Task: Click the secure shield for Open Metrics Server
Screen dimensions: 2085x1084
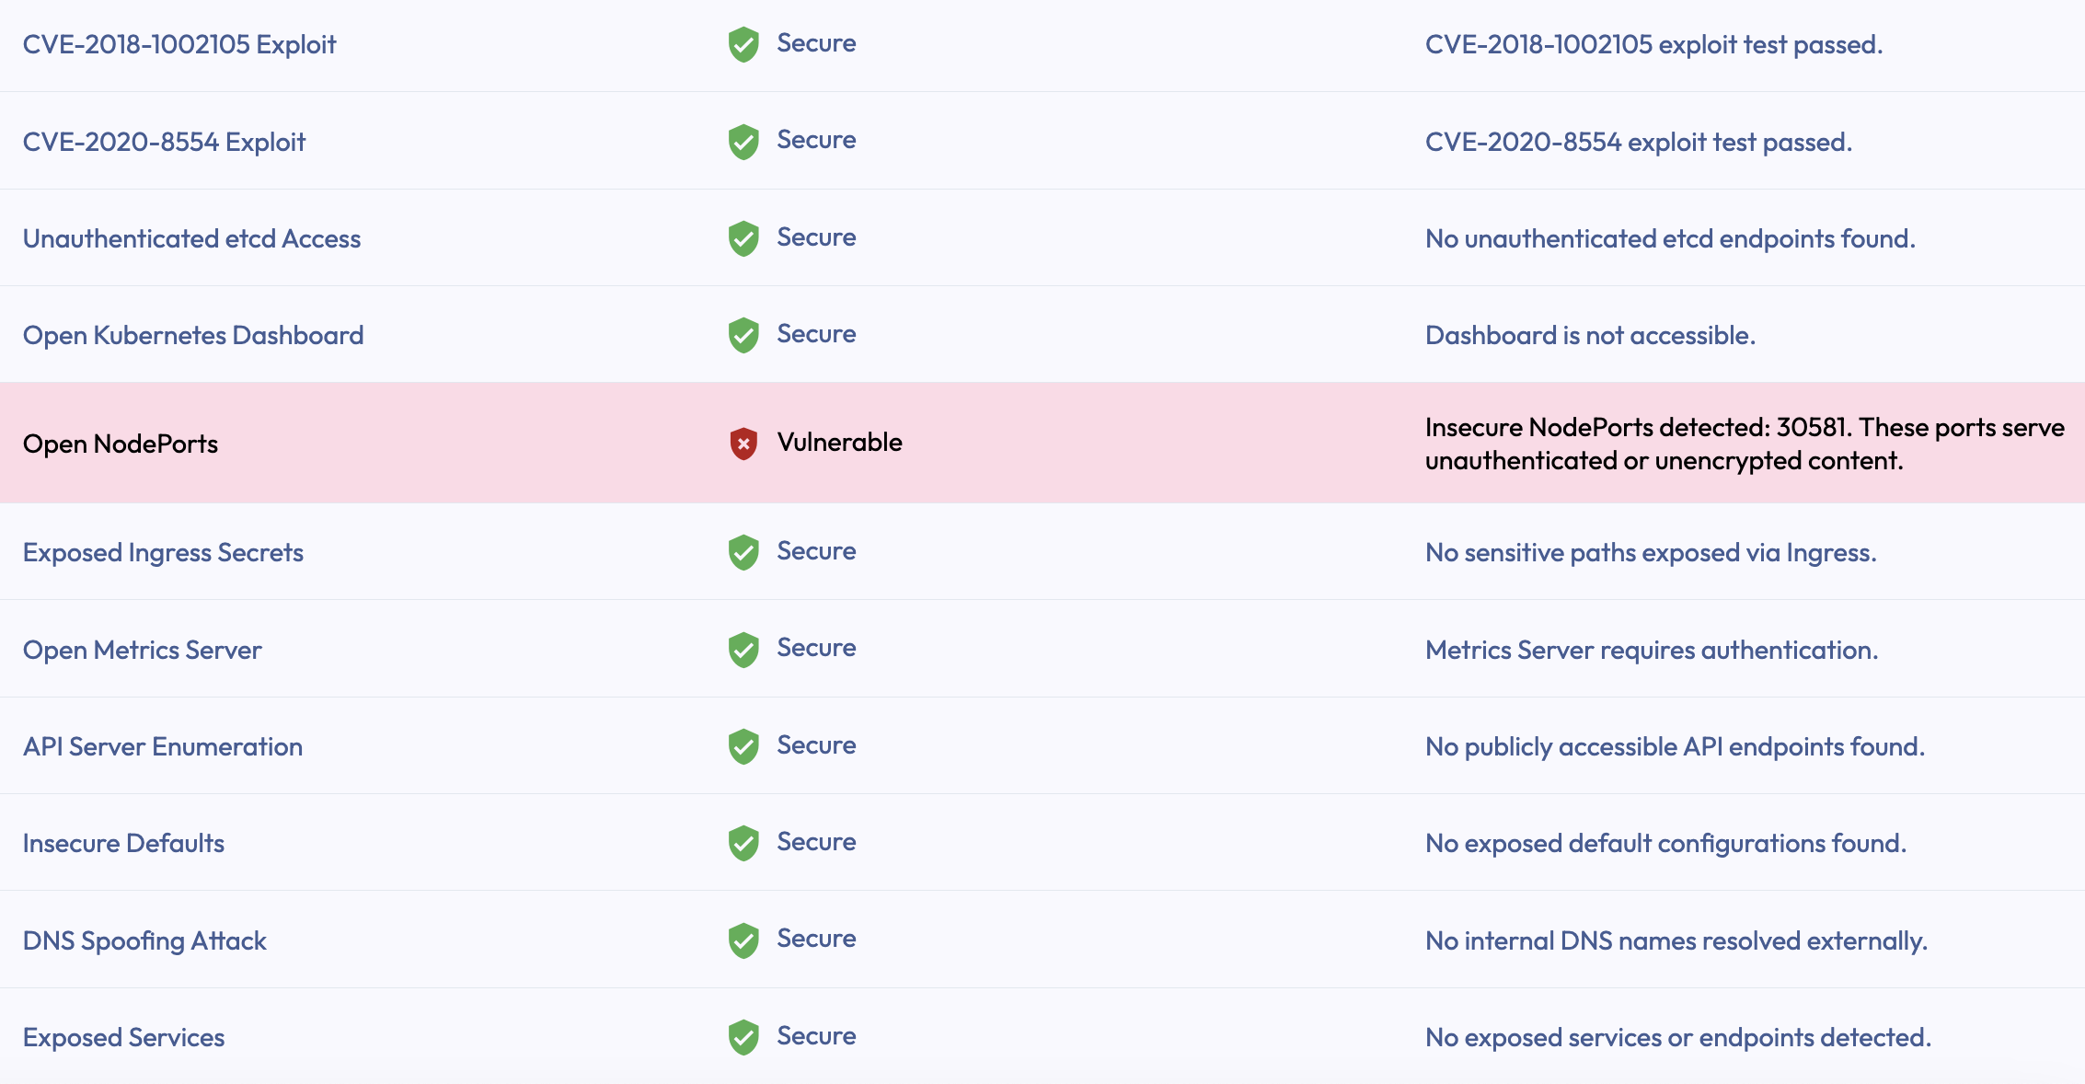Action: coord(743,650)
